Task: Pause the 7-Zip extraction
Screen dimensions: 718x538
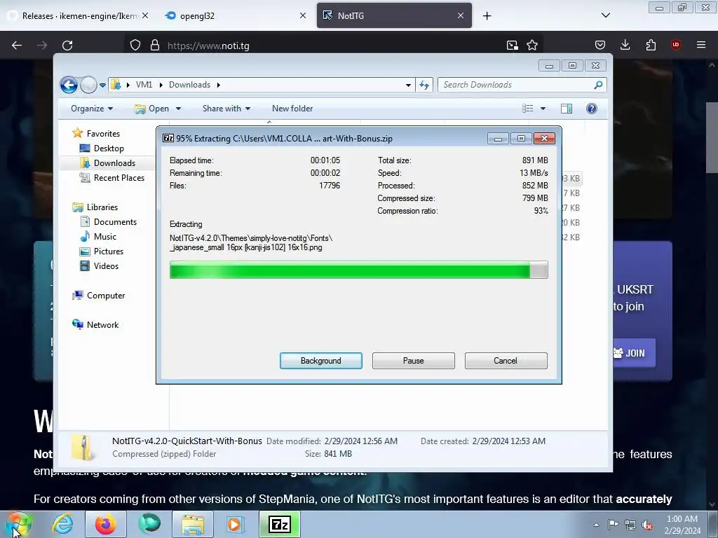Action: coord(414,361)
